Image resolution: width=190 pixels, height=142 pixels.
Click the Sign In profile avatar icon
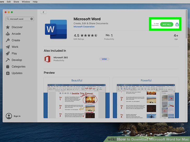9,116
